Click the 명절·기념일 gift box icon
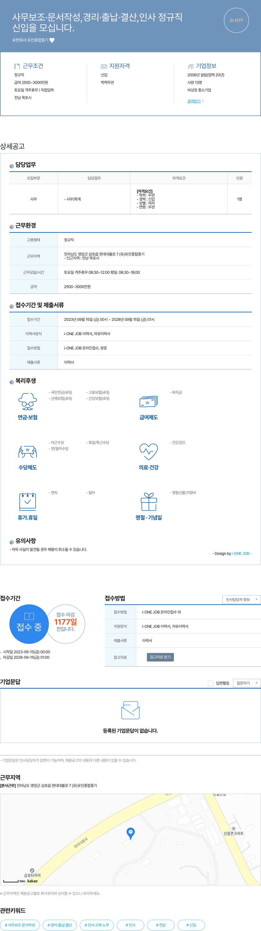 pos(149,502)
